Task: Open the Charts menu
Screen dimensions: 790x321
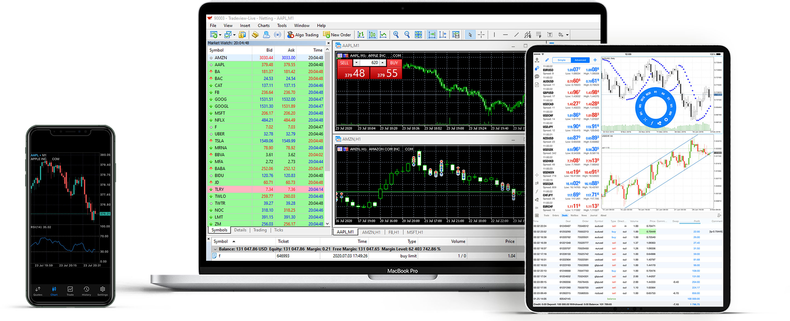Action: (263, 25)
